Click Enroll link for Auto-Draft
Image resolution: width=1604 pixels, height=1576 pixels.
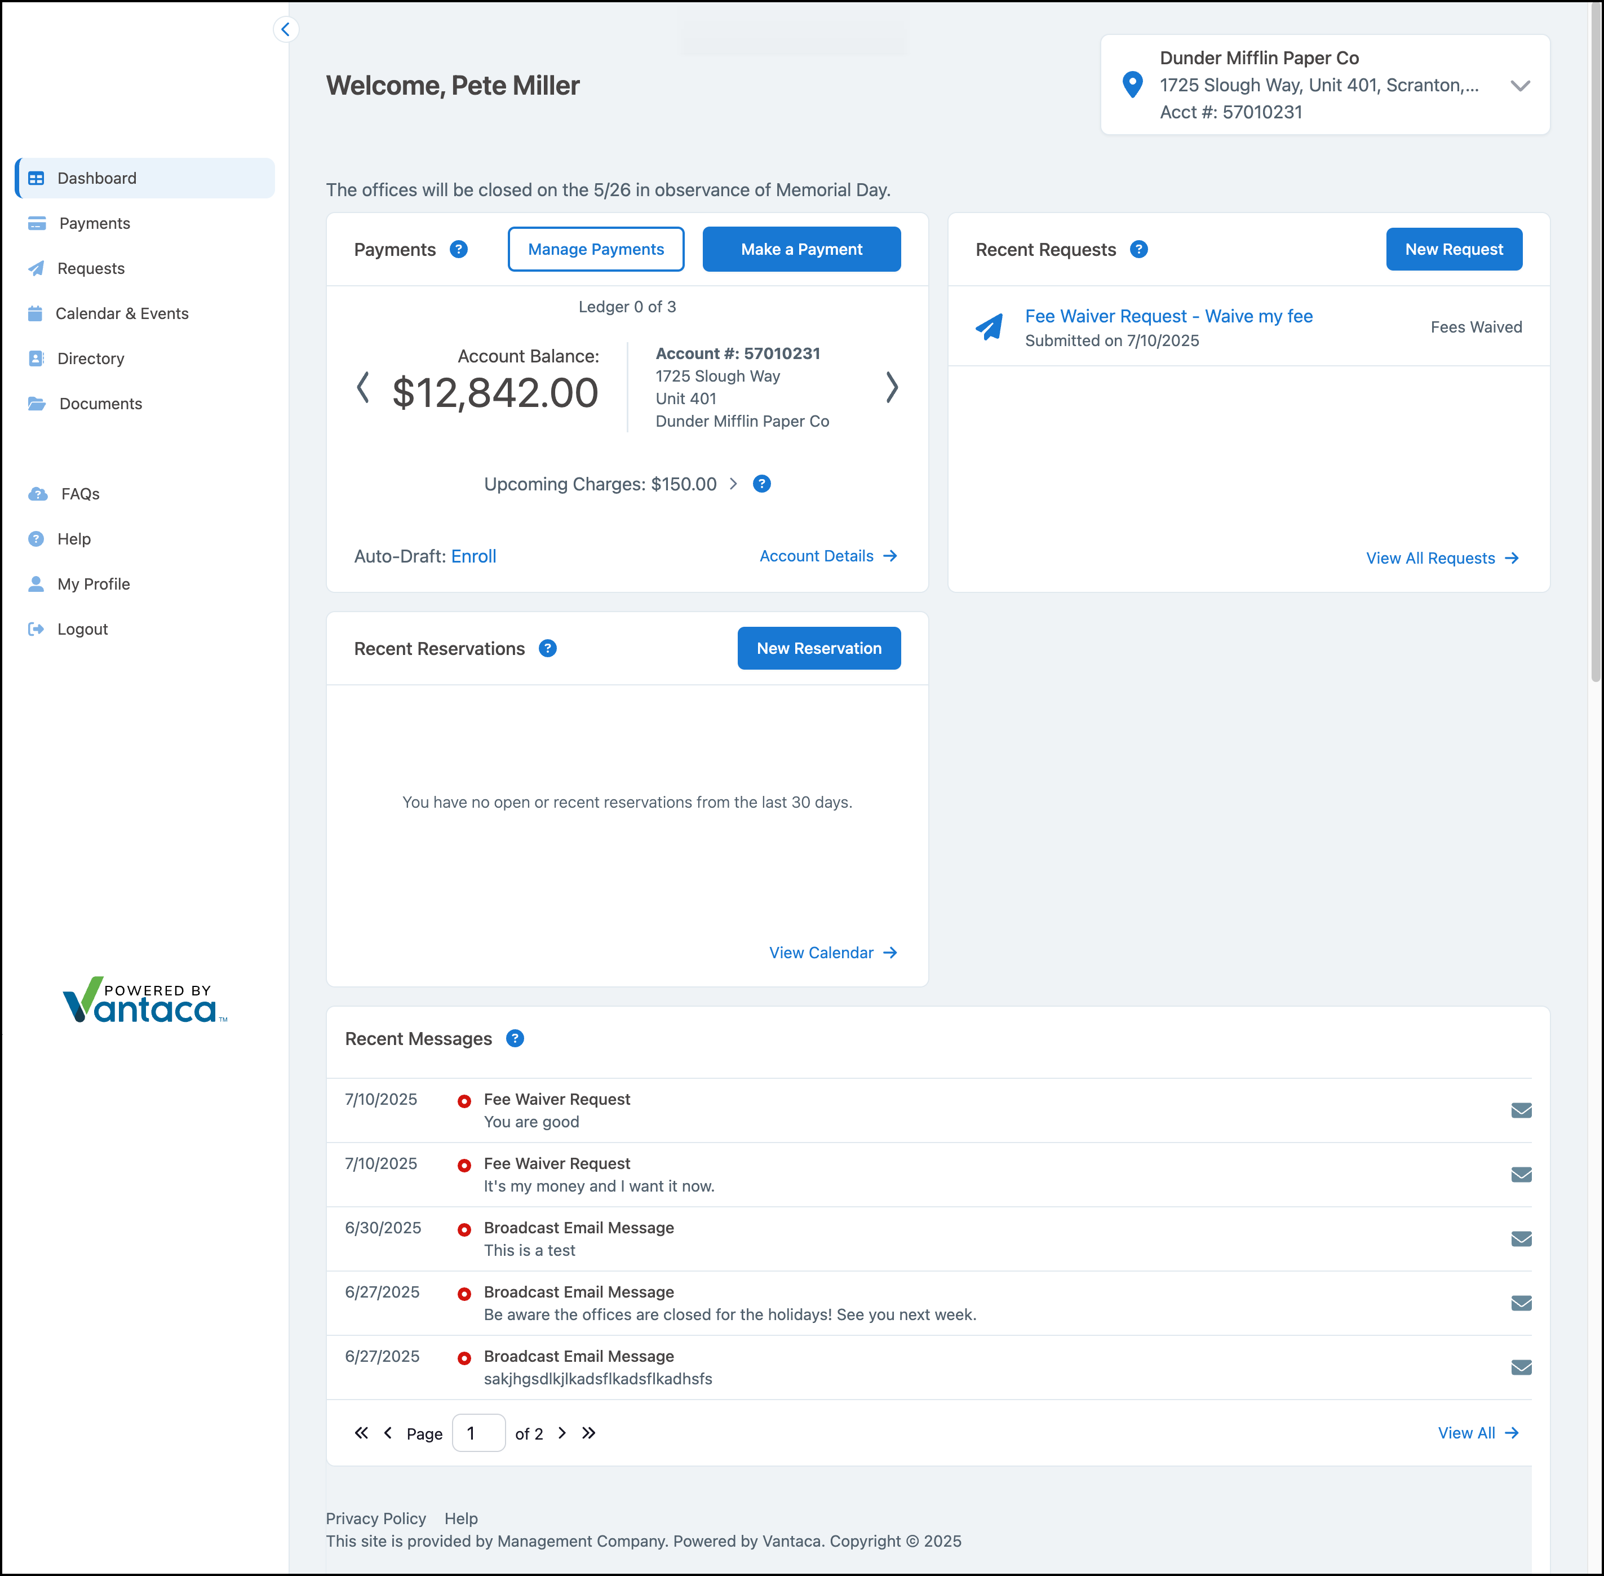pyautogui.click(x=473, y=556)
